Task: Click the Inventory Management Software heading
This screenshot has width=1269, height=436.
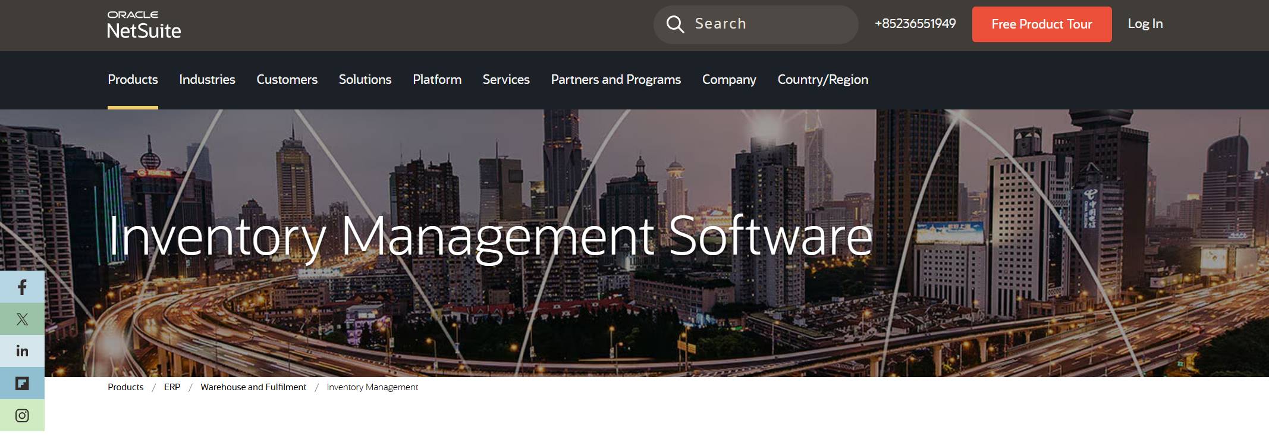Action: (490, 237)
